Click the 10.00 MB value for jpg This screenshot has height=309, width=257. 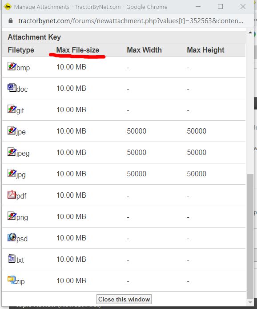click(71, 174)
